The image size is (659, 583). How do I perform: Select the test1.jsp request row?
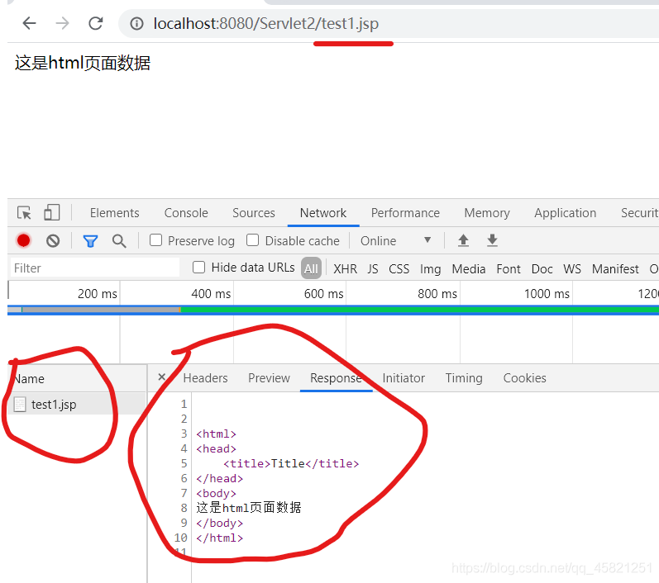[x=77, y=404]
